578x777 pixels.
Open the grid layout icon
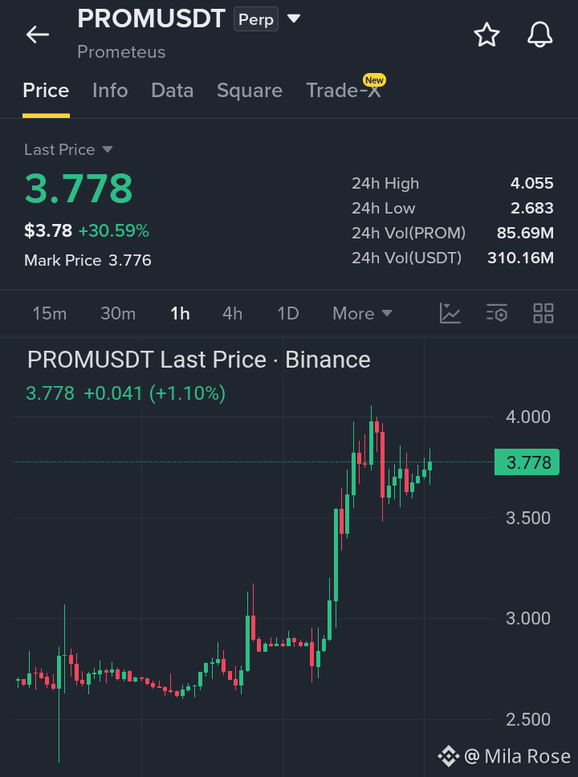pyautogui.click(x=543, y=313)
